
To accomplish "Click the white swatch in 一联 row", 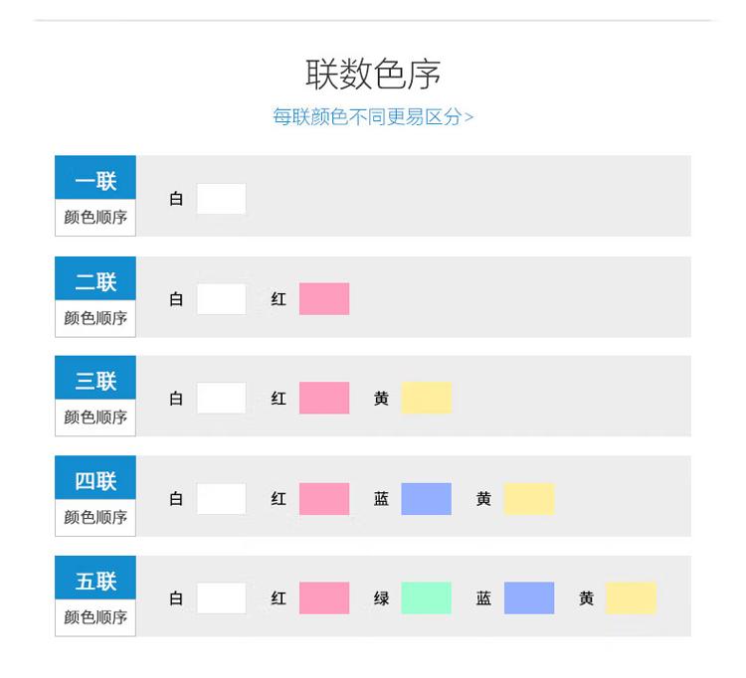I will (222, 199).
